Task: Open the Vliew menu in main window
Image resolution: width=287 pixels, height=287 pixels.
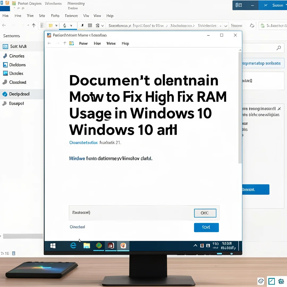Action: (97, 16)
